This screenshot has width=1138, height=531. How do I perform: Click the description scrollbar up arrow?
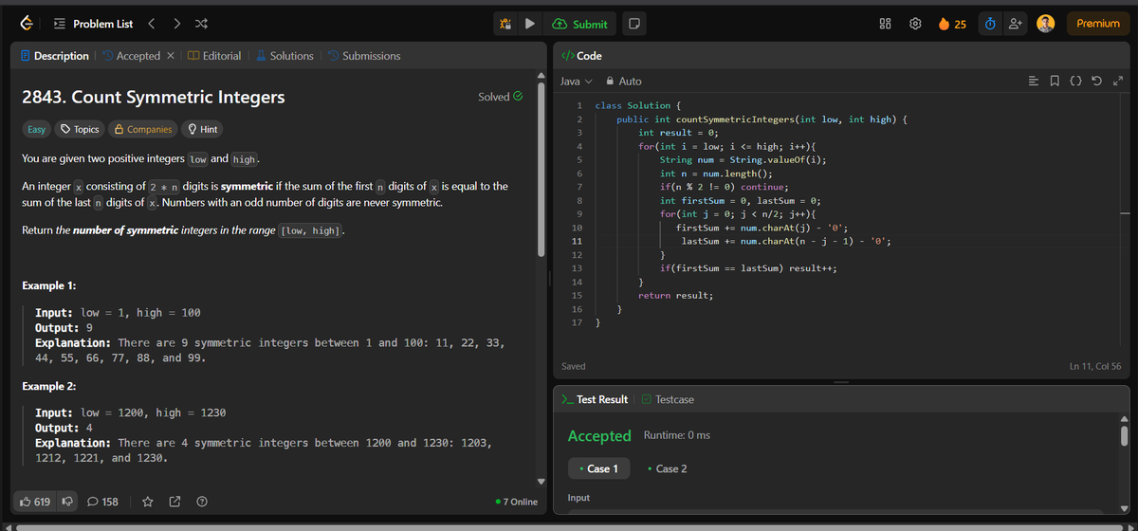541,75
